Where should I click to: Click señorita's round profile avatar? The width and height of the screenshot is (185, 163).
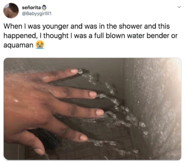[x=11, y=11]
